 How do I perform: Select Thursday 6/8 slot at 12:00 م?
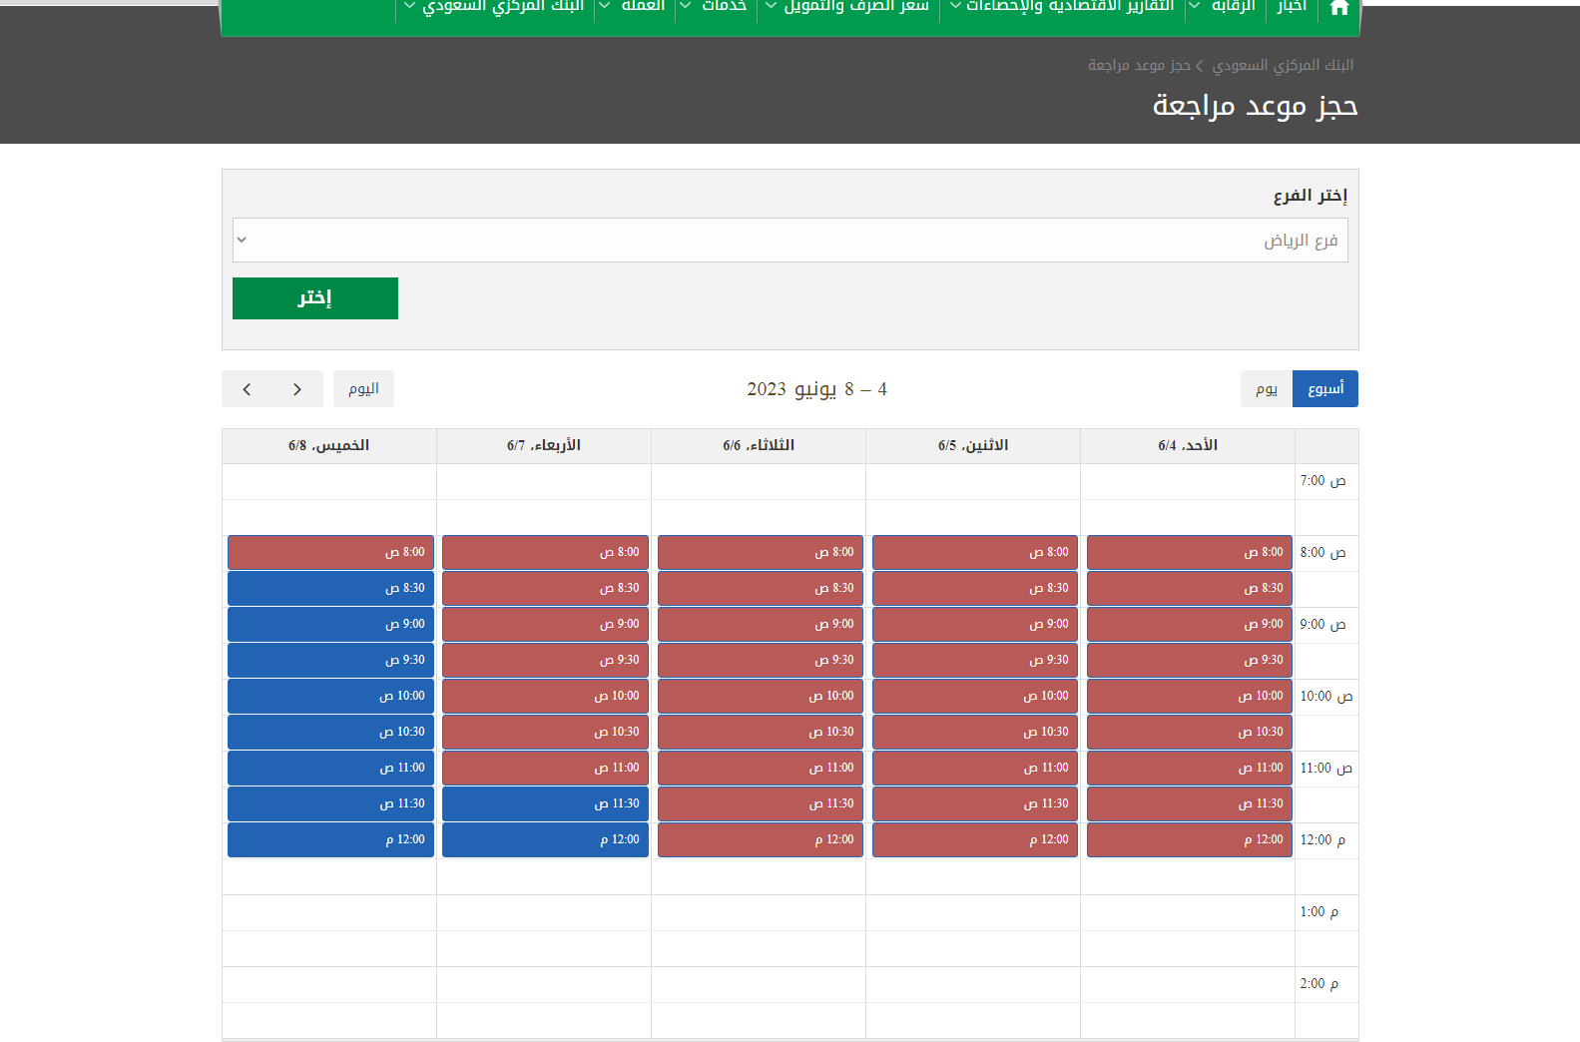point(330,840)
